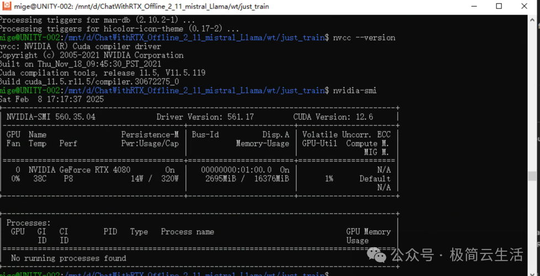The width and height of the screenshot is (540, 276).
Task: Click 'CUDA Version: 12.6' text
Action: pos(333,117)
